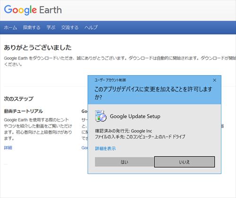The height and width of the screenshot is (198, 236).
Task: Open the ヘルプ menu item
Action: tap(91, 27)
